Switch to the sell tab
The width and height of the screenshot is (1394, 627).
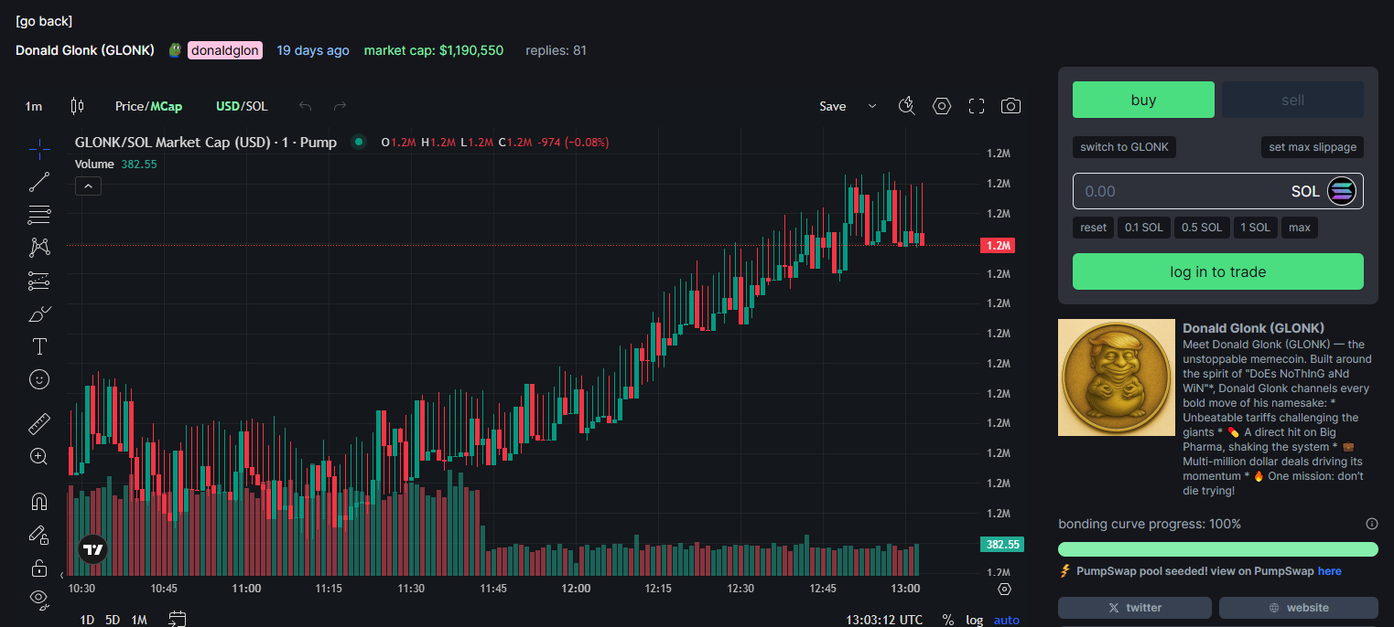coord(1292,100)
